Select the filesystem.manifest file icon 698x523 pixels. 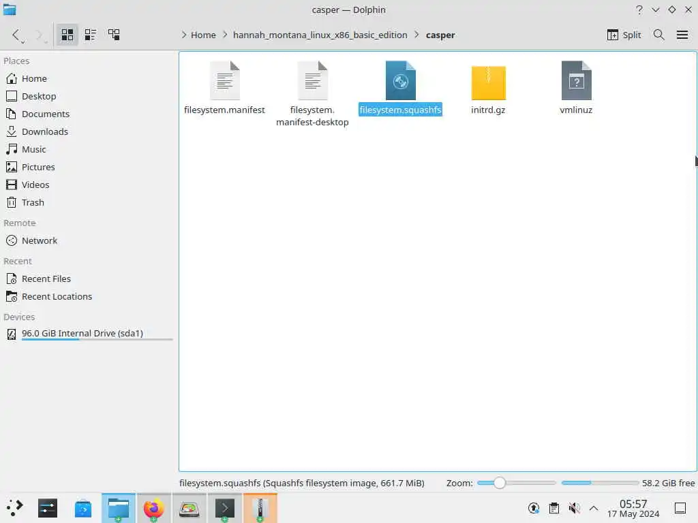(x=225, y=80)
